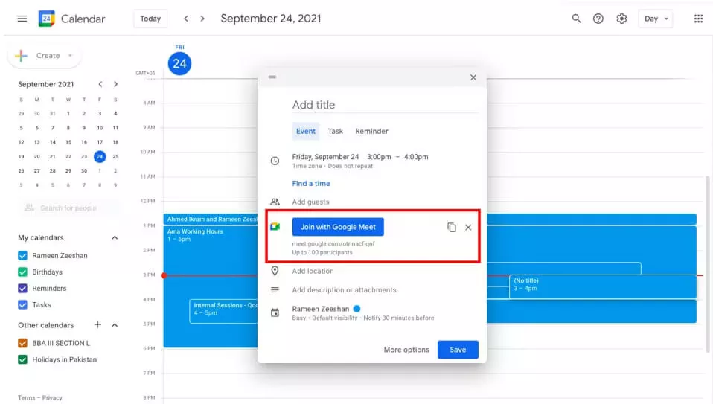Click Join with Google Meet button

(x=338, y=227)
